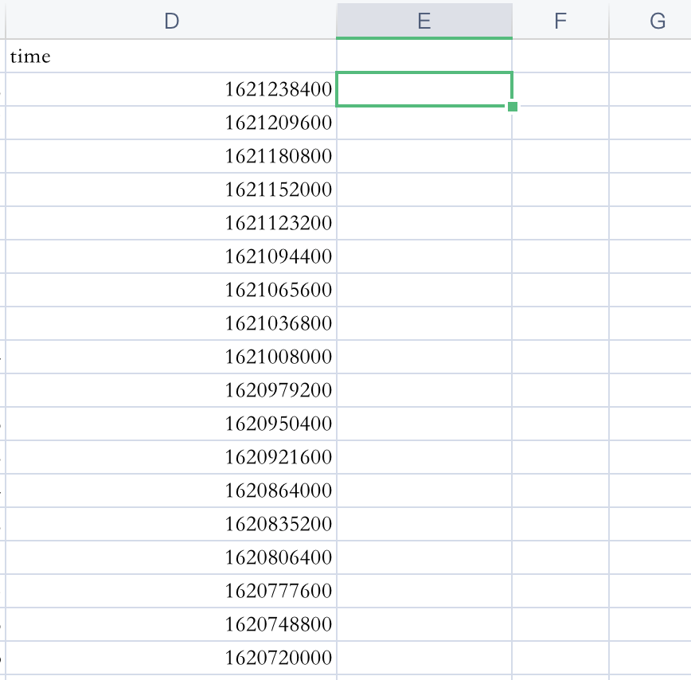Select cell containing 1620806400

click(x=171, y=558)
